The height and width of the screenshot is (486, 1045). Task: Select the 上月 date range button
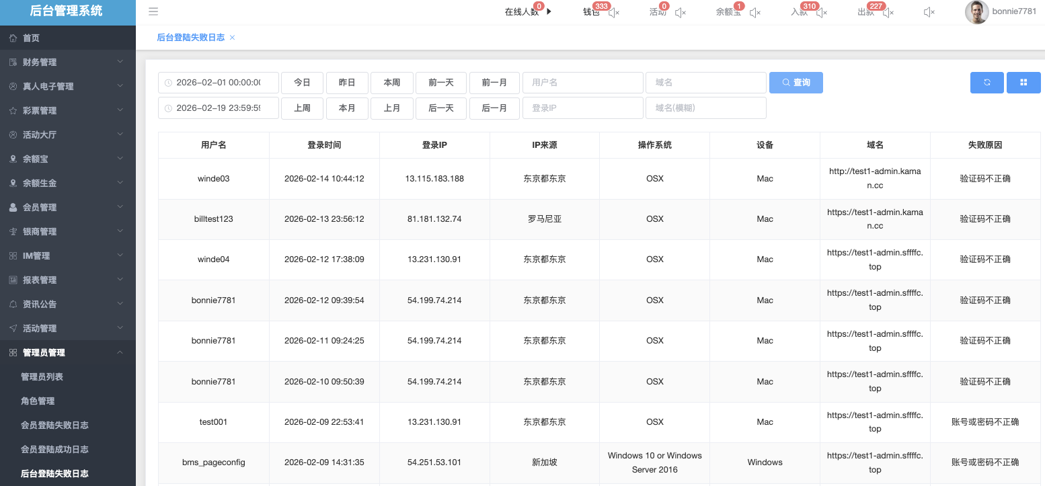(x=392, y=108)
